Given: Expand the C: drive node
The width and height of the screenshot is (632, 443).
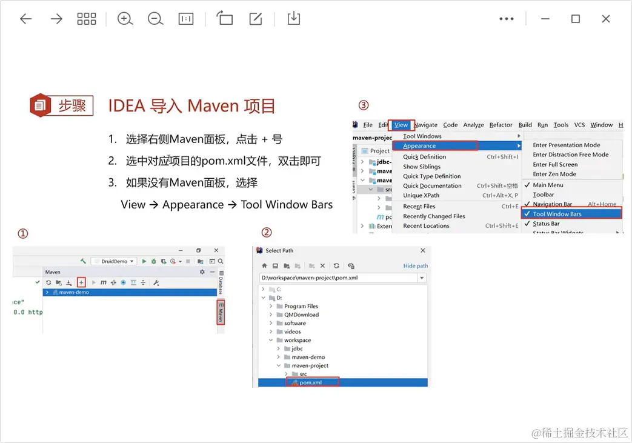Looking at the screenshot, I should click(263, 289).
